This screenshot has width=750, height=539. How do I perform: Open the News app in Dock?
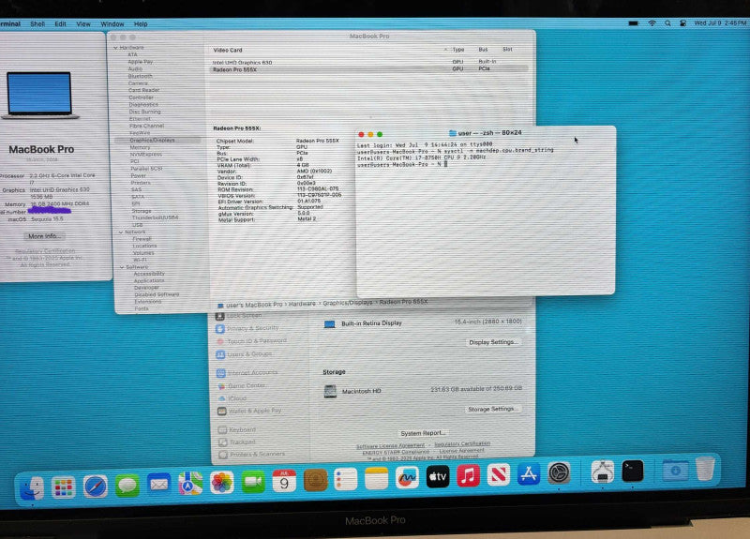499,474
